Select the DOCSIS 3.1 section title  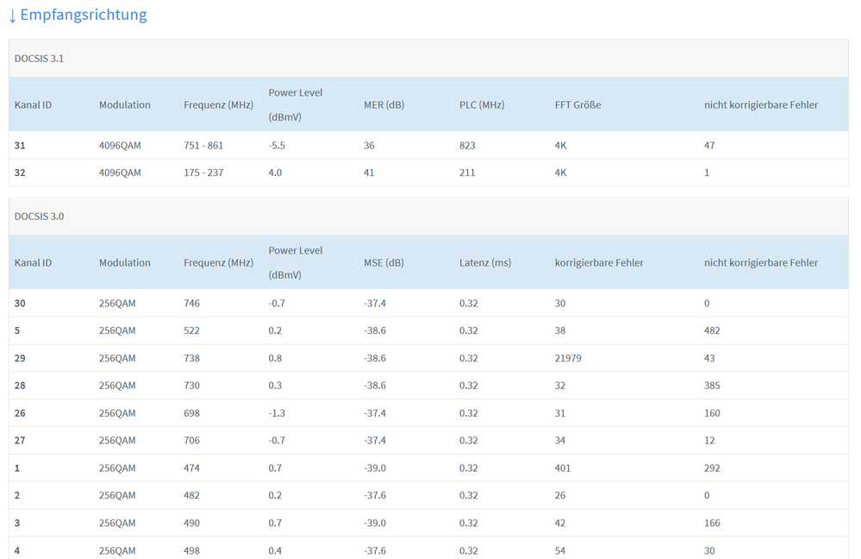click(x=39, y=59)
